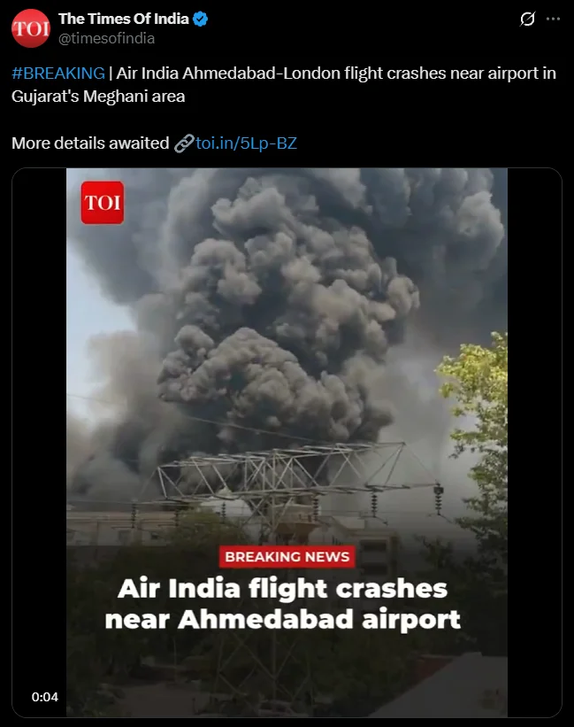
Task: Play the Air India crash video
Action: click(287, 443)
